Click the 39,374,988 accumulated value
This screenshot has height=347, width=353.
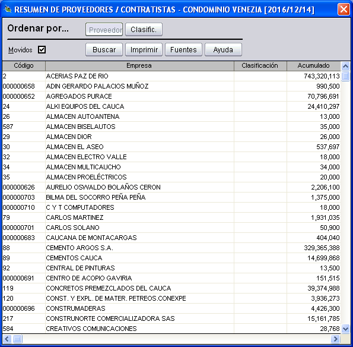323,288
